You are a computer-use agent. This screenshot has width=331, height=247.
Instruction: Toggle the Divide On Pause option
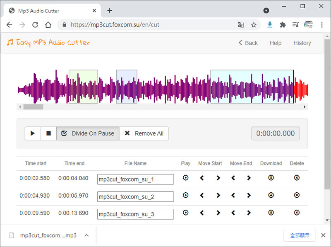[88, 133]
